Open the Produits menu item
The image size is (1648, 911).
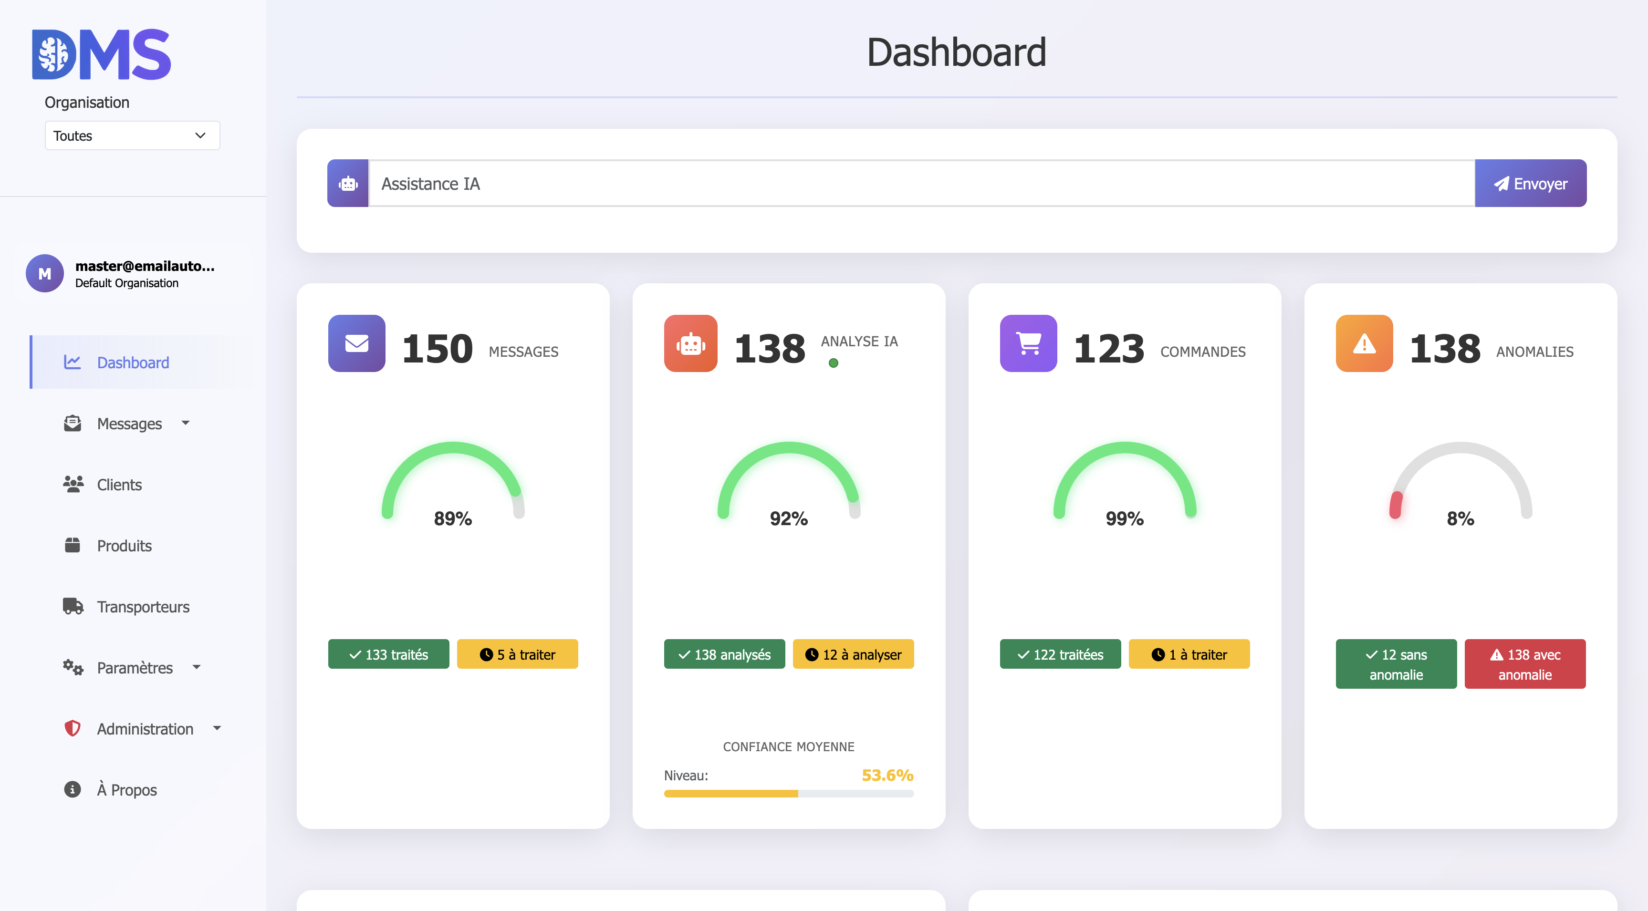[124, 546]
